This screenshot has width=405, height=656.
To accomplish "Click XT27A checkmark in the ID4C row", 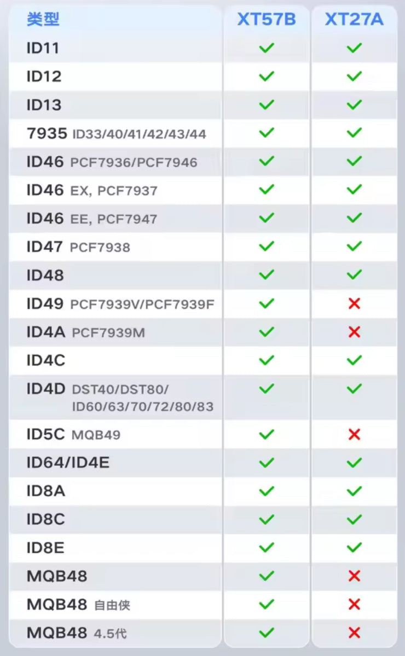I will 354,360.
